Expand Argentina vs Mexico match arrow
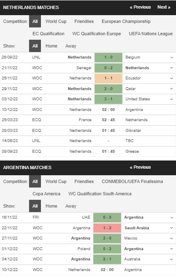This screenshot has width=176, height=278. coord(171,238)
